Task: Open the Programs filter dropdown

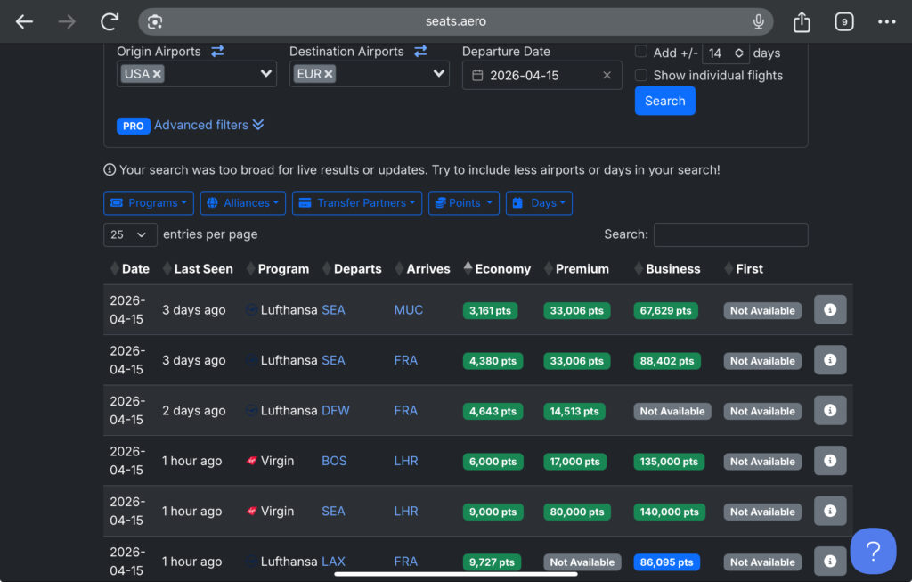Action: (149, 203)
